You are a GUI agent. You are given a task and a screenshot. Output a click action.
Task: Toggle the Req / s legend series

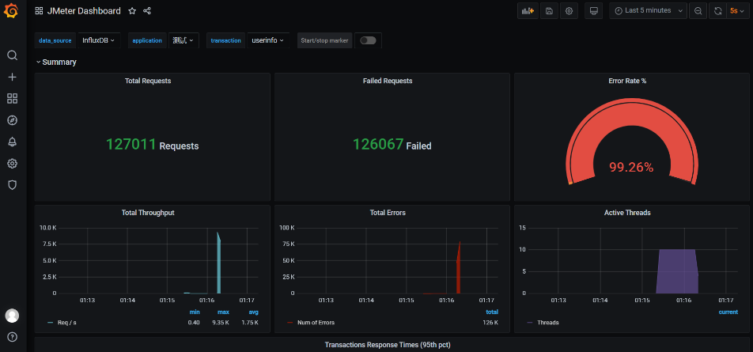tap(66, 322)
